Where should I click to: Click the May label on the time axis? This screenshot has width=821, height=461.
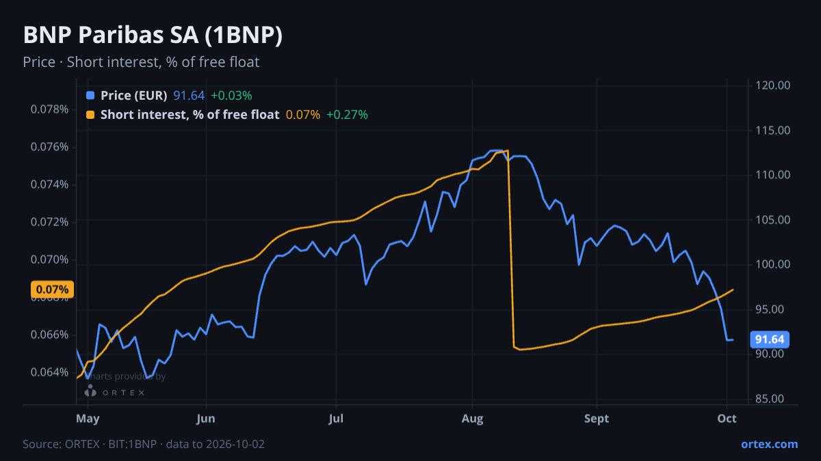[x=88, y=419]
